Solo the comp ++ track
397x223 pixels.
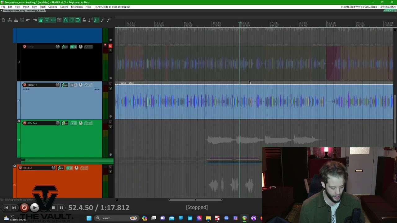pos(110,89)
